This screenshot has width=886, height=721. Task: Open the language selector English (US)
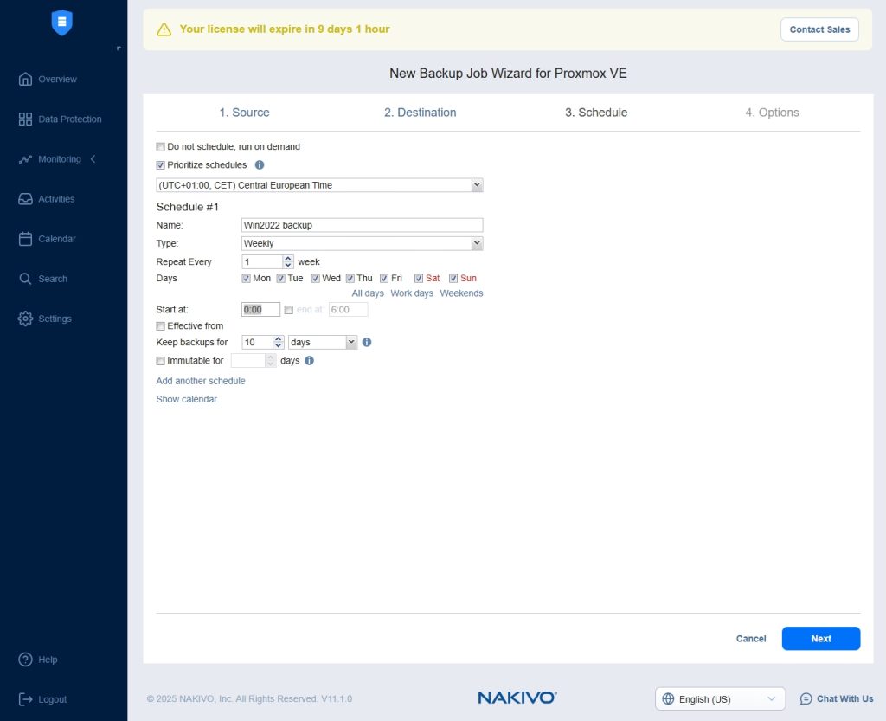pyautogui.click(x=719, y=699)
